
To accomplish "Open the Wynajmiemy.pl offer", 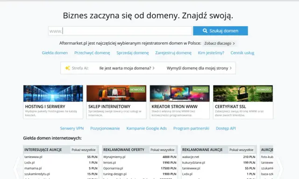I will click(114, 157).
